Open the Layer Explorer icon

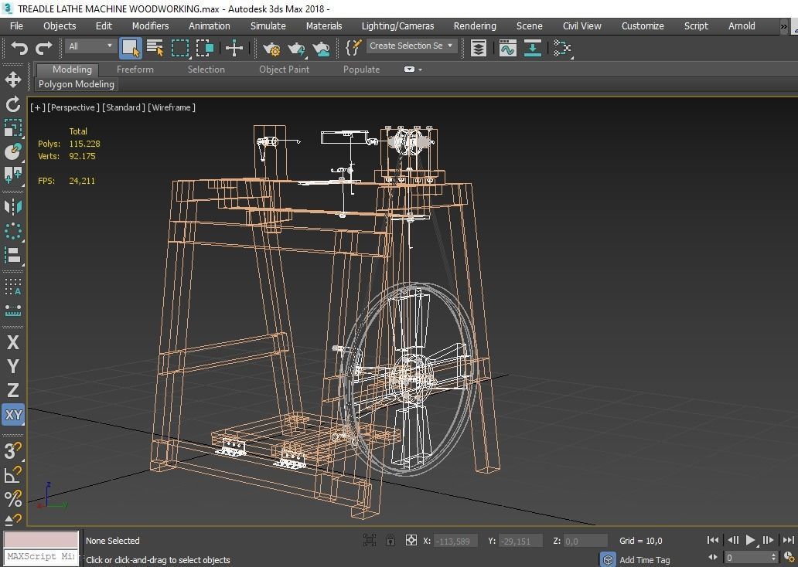click(479, 48)
